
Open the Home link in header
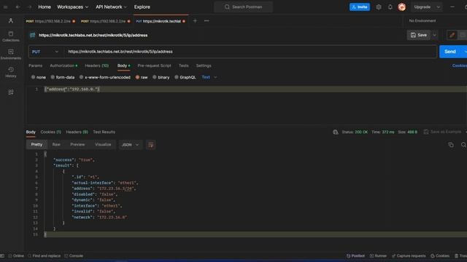(45, 7)
